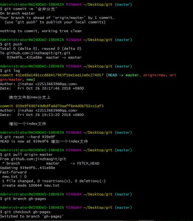Select the "From github.com:jinzhaogit/git" line
The height and width of the screenshot is (221, 193).
pyautogui.click(x=33, y=159)
